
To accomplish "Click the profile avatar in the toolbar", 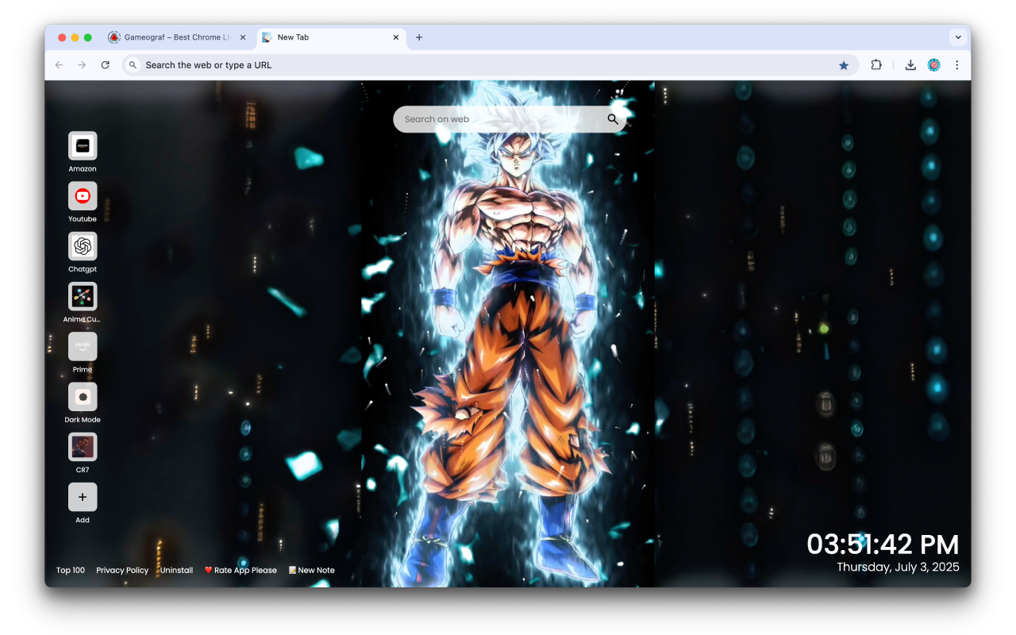I will coord(933,64).
